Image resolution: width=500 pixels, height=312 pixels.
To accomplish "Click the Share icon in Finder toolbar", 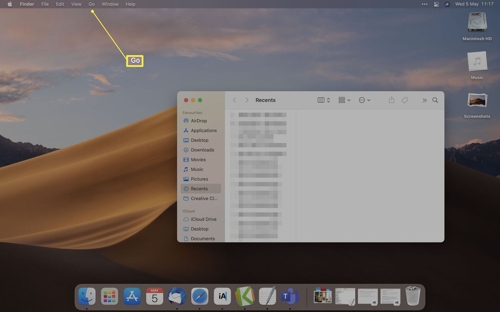I will pos(391,100).
